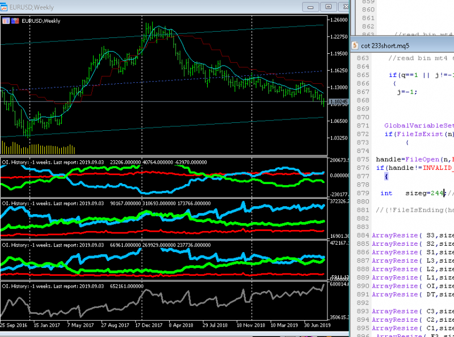
Task: Click the yellow volume bars on the main chart
Action: coord(37,148)
